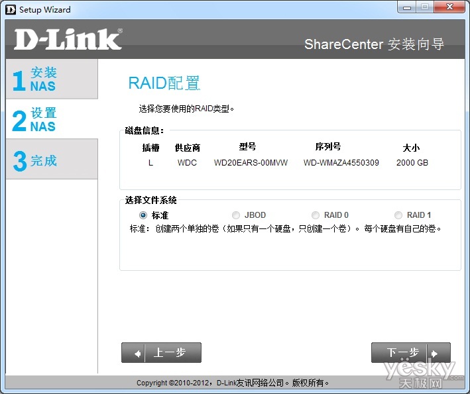The image size is (470, 394).
Task: Minimize the Setup Wizard window
Action: click(407, 7)
